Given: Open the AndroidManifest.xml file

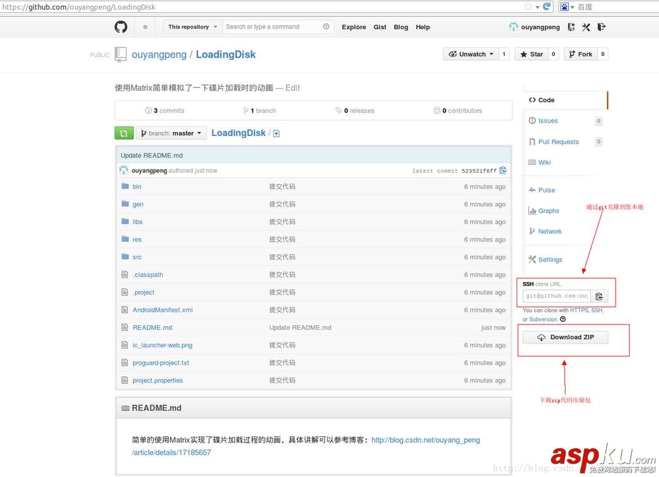Looking at the screenshot, I should point(163,309).
